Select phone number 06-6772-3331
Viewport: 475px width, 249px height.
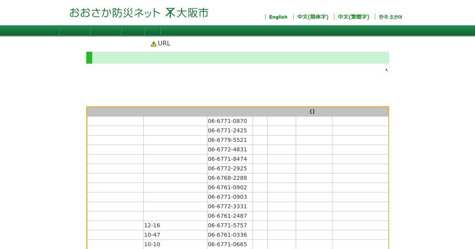click(227, 206)
